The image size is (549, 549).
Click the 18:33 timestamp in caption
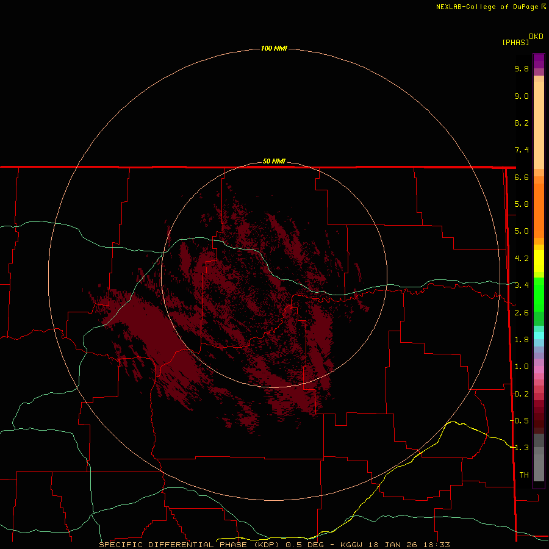coord(437,545)
